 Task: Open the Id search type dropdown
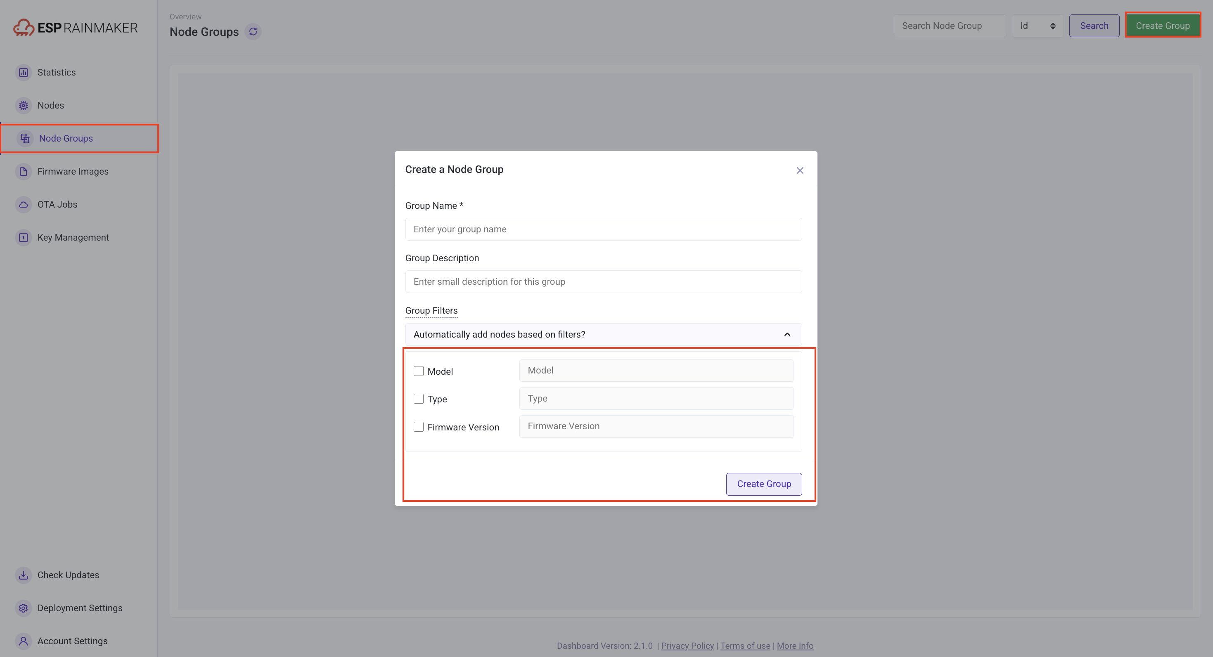coord(1038,26)
